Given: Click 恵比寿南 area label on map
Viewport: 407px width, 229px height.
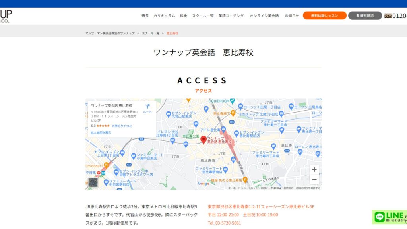Looking at the screenshot, I should (207, 161).
